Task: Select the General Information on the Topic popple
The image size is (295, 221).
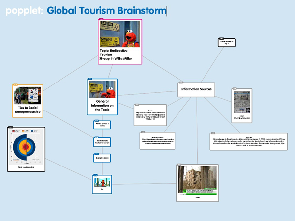Action: [102, 102]
